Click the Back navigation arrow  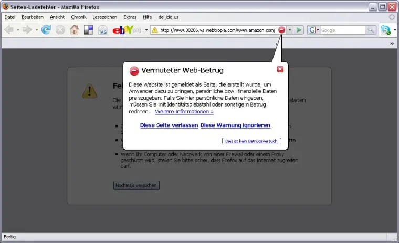9,30
